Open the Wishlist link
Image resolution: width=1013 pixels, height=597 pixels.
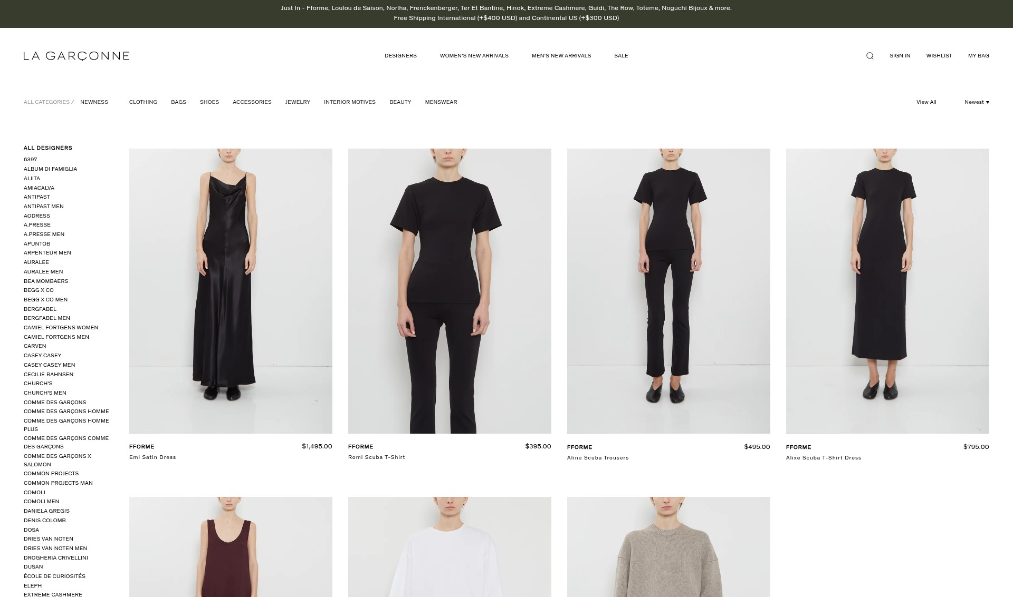click(939, 56)
